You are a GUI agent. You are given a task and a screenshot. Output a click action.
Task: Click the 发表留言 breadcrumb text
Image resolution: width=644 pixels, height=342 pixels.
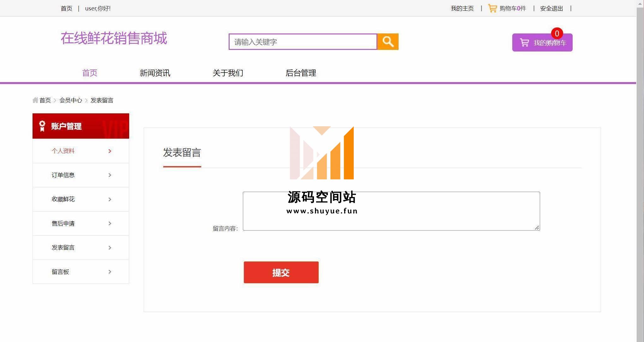[102, 100]
